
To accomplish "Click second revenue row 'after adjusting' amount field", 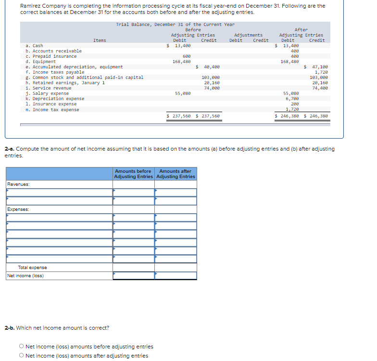I will point(176,201).
